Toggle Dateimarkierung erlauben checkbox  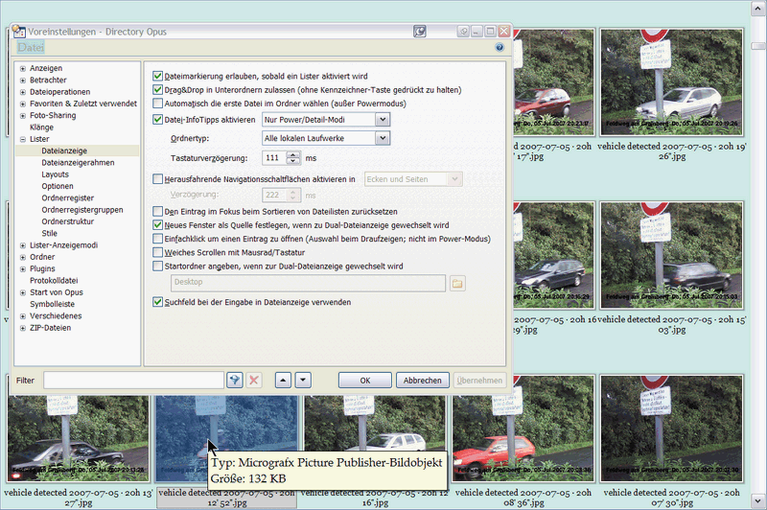157,76
